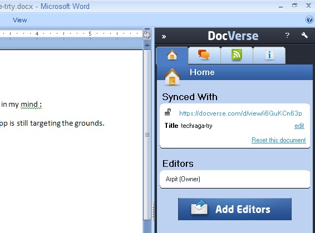
Task: Click the unlocked padlock sharing icon
Action: [x=168, y=112]
